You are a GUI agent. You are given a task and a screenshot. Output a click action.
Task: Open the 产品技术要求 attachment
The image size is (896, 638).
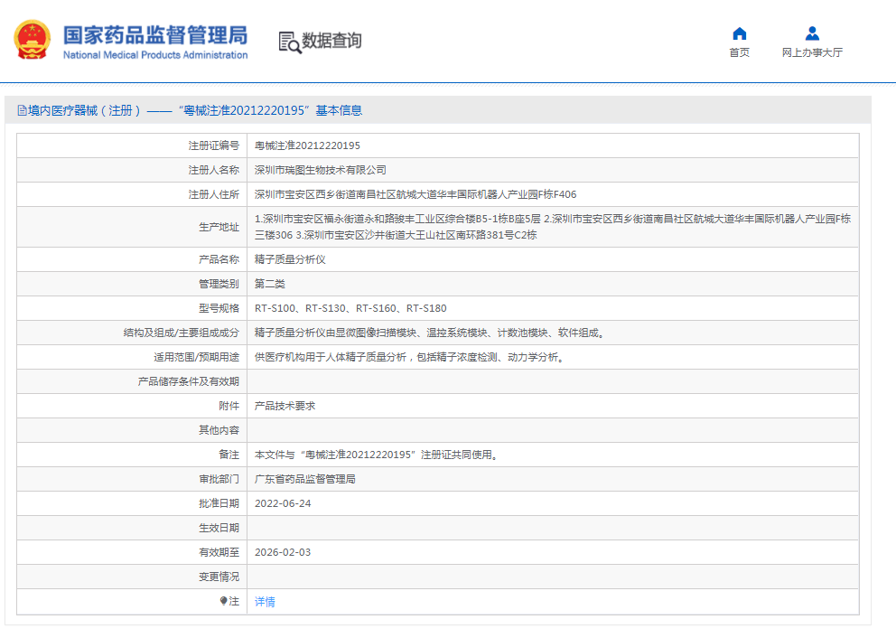285,405
